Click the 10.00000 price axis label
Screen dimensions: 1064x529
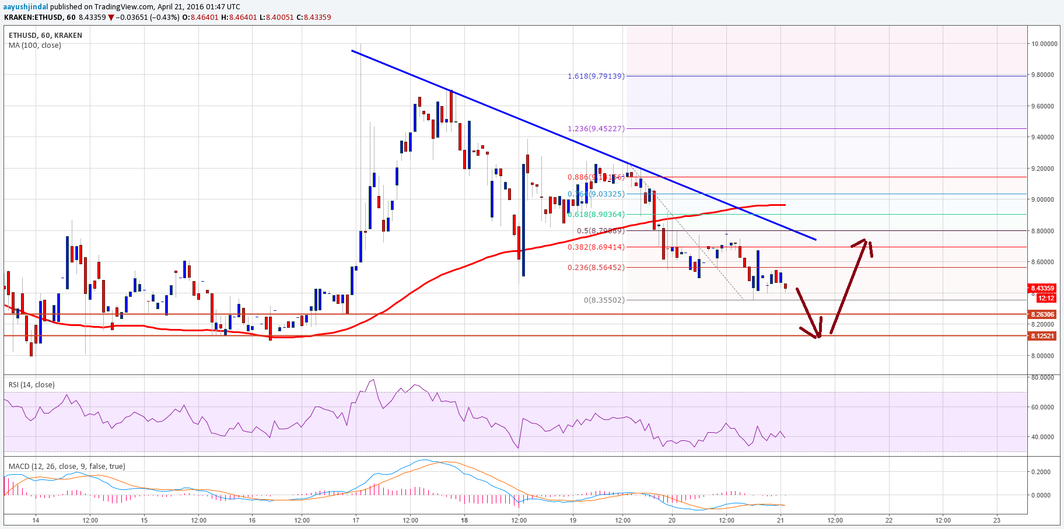coord(1044,44)
